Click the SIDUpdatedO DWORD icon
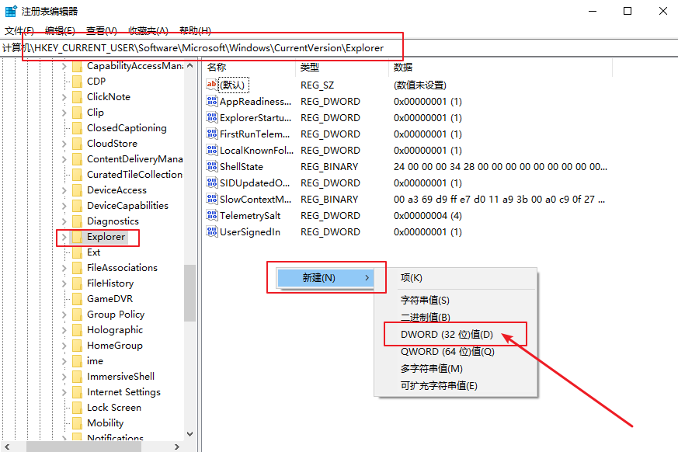Viewport: 678px width, 452px height. [210, 183]
